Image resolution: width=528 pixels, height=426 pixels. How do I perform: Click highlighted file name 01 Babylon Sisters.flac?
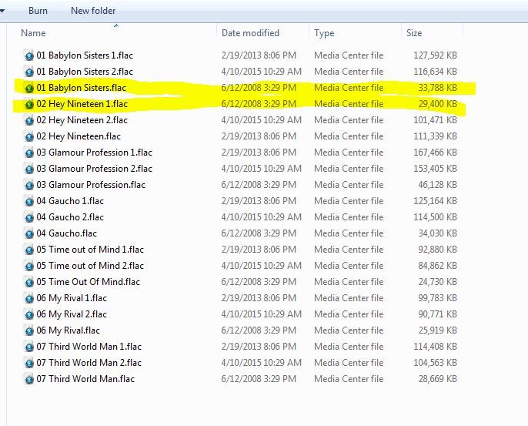[x=81, y=88]
